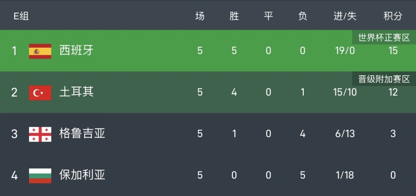Select the 保加利亚 team name

[82, 175]
